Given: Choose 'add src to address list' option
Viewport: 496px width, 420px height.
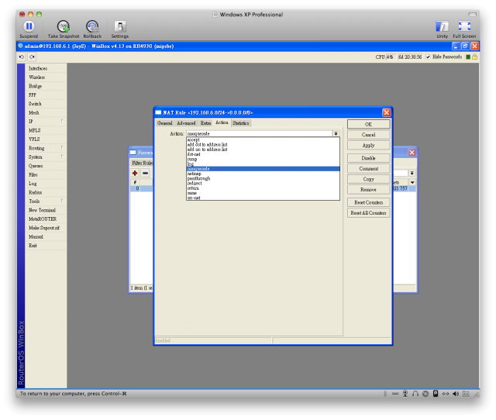Looking at the screenshot, I should pyautogui.click(x=263, y=150).
